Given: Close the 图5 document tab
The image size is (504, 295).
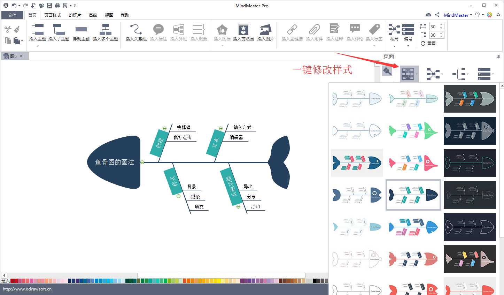Looking at the screenshot, I should (x=21, y=56).
